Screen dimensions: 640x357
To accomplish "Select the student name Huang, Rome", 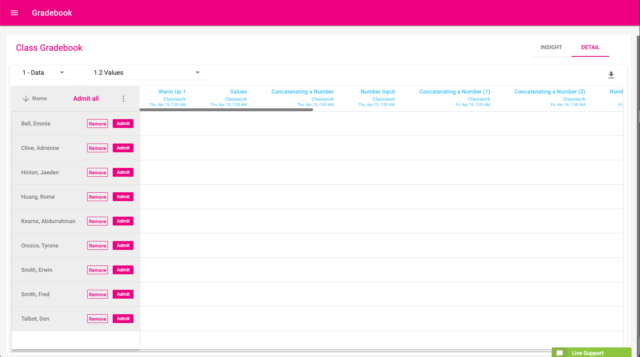I will point(38,197).
